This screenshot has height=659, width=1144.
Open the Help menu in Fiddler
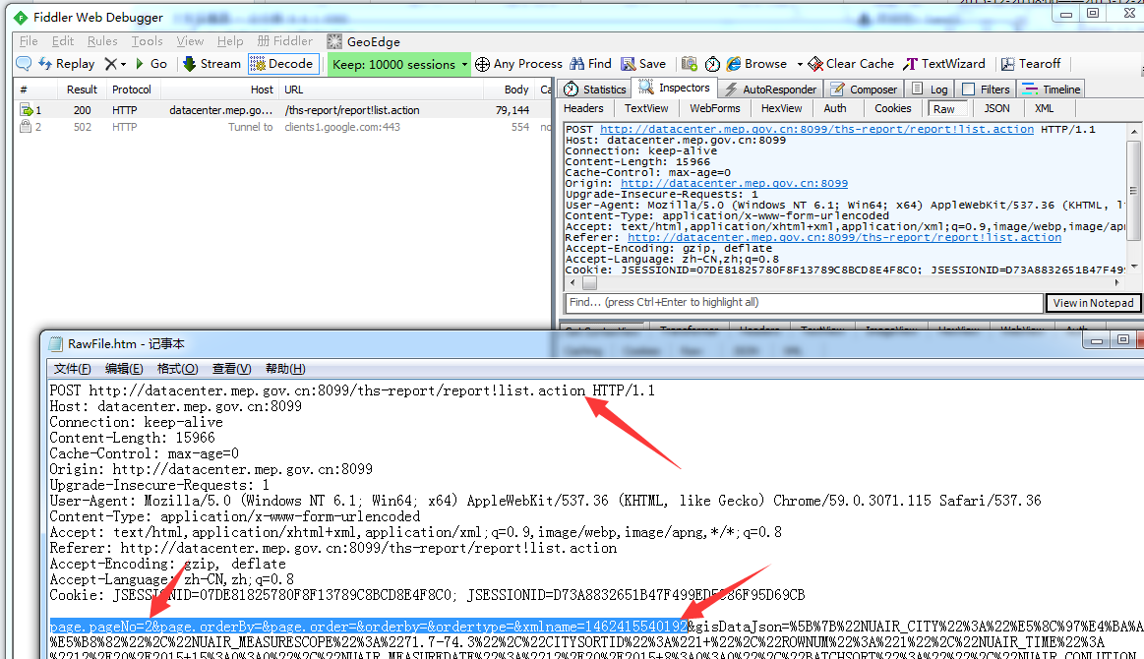230,41
